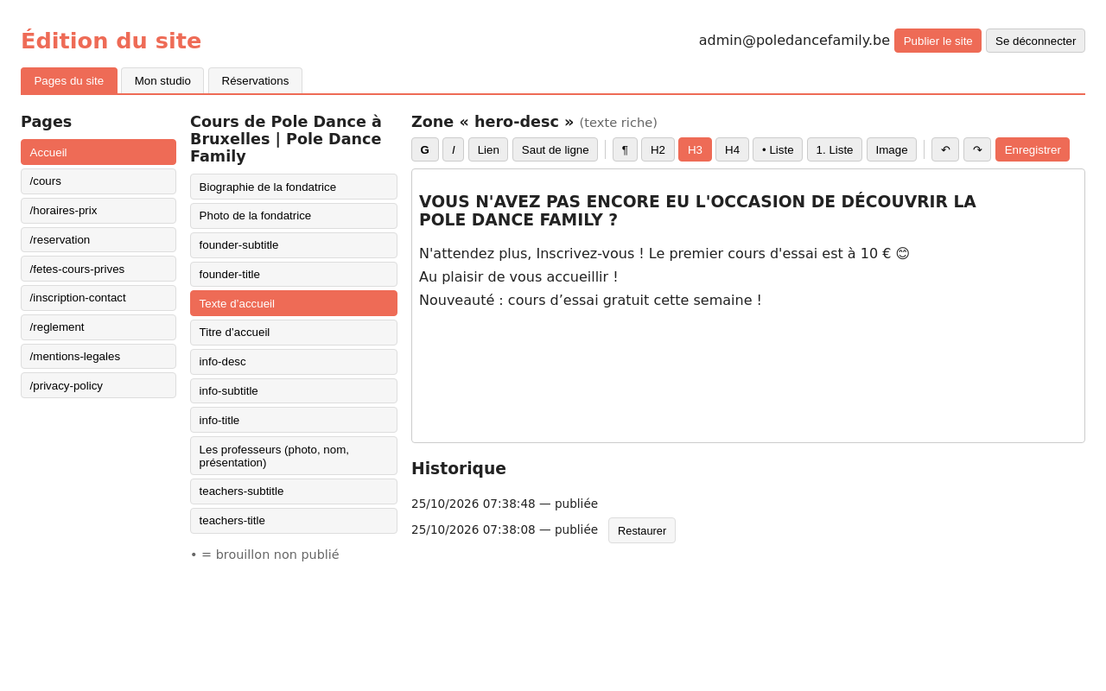Image resolution: width=1106 pixels, height=691 pixels.
Task: Switch to the Pages du site tab
Action: tap(69, 80)
